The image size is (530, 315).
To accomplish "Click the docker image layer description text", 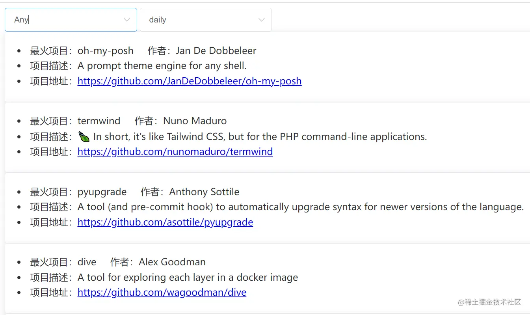I will pyautogui.click(x=188, y=278).
